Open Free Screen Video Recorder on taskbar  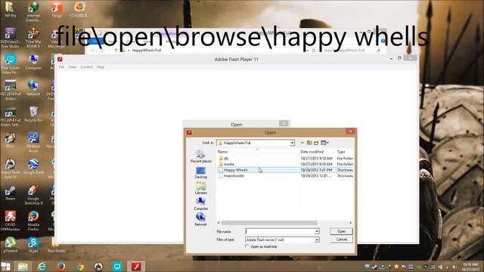pos(117,267)
